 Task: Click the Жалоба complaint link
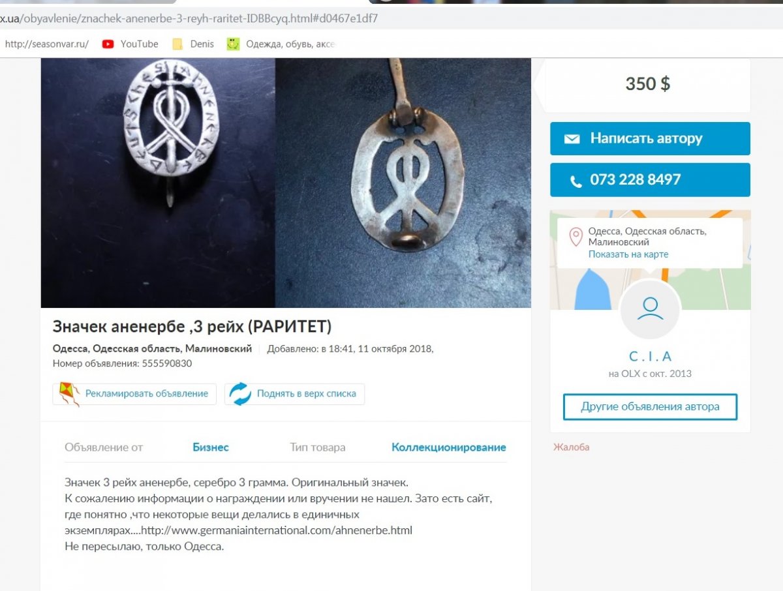pos(572,447)
